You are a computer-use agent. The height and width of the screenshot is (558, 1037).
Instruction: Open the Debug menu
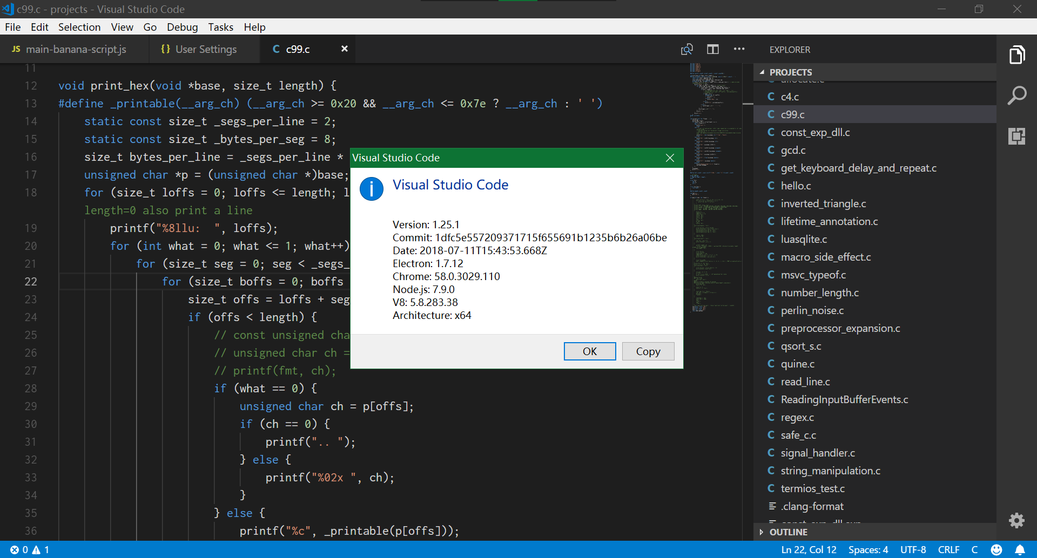point(182,27)
